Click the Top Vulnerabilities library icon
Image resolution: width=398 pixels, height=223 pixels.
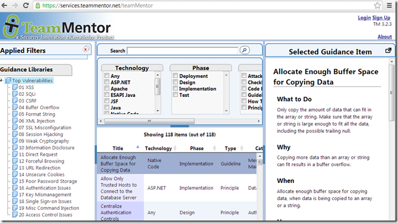(x=8, y=80)
